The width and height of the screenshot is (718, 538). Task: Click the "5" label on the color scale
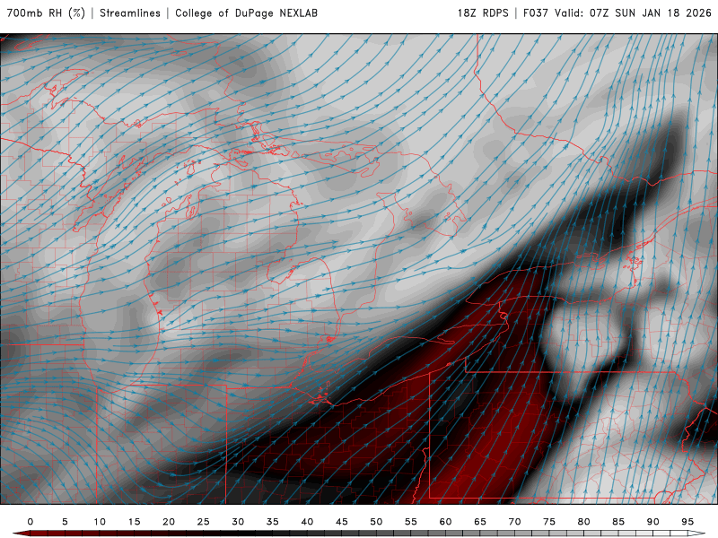[x=65, y=522]
